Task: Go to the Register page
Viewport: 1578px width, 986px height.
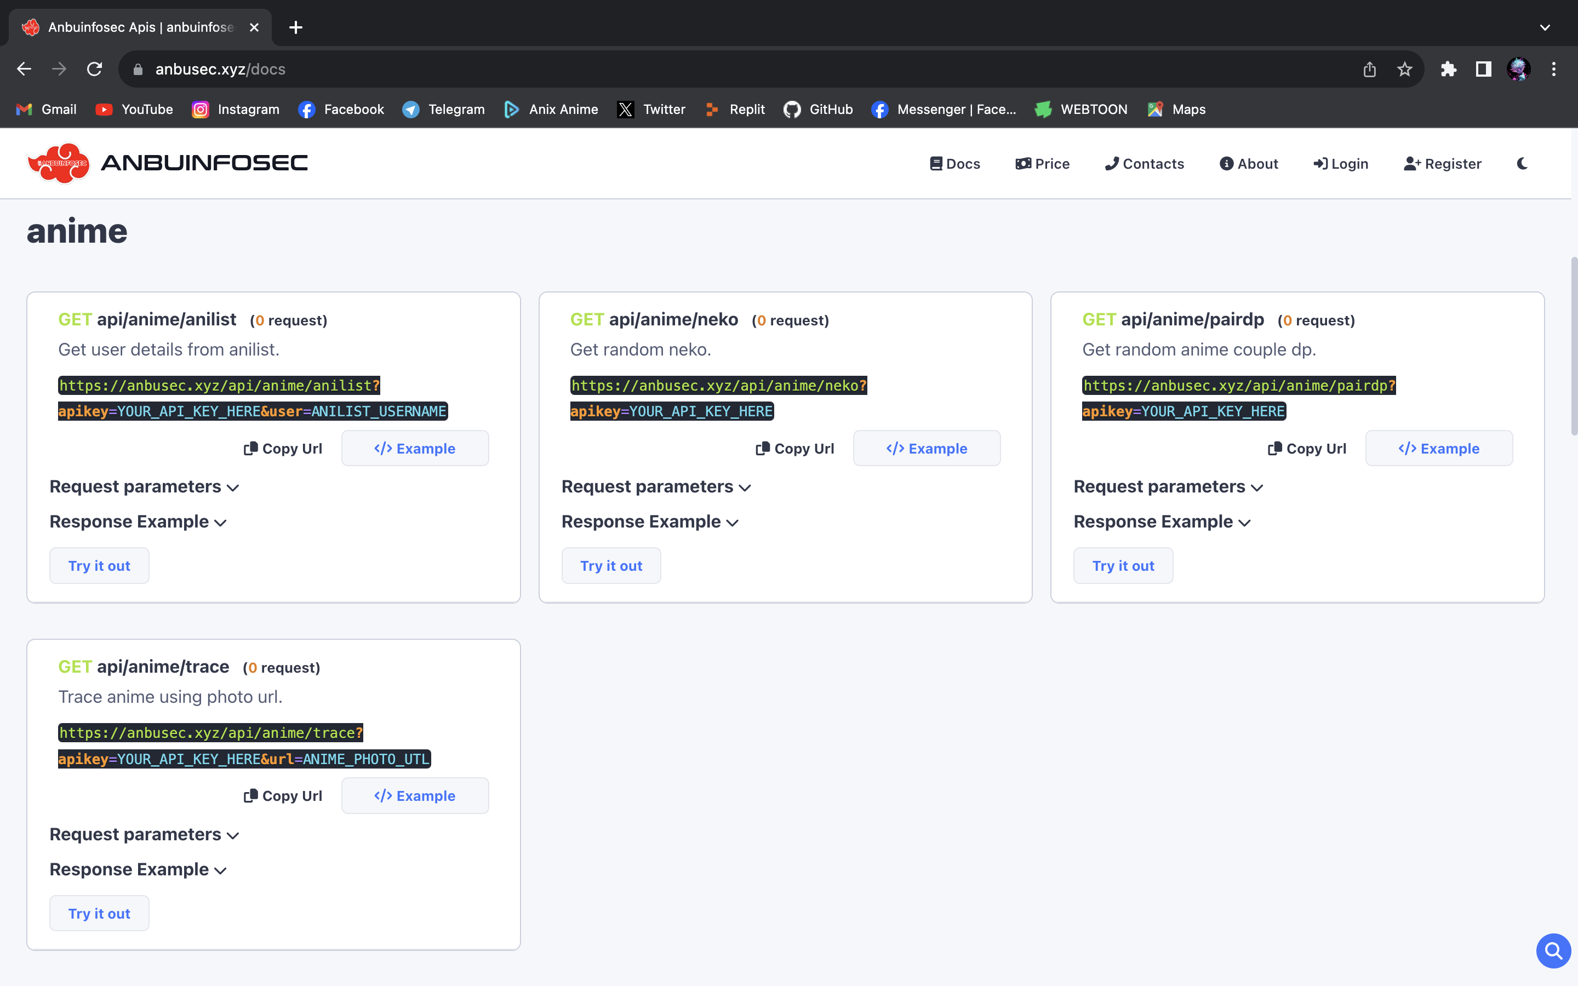Action: click(x=1442, y=164)
